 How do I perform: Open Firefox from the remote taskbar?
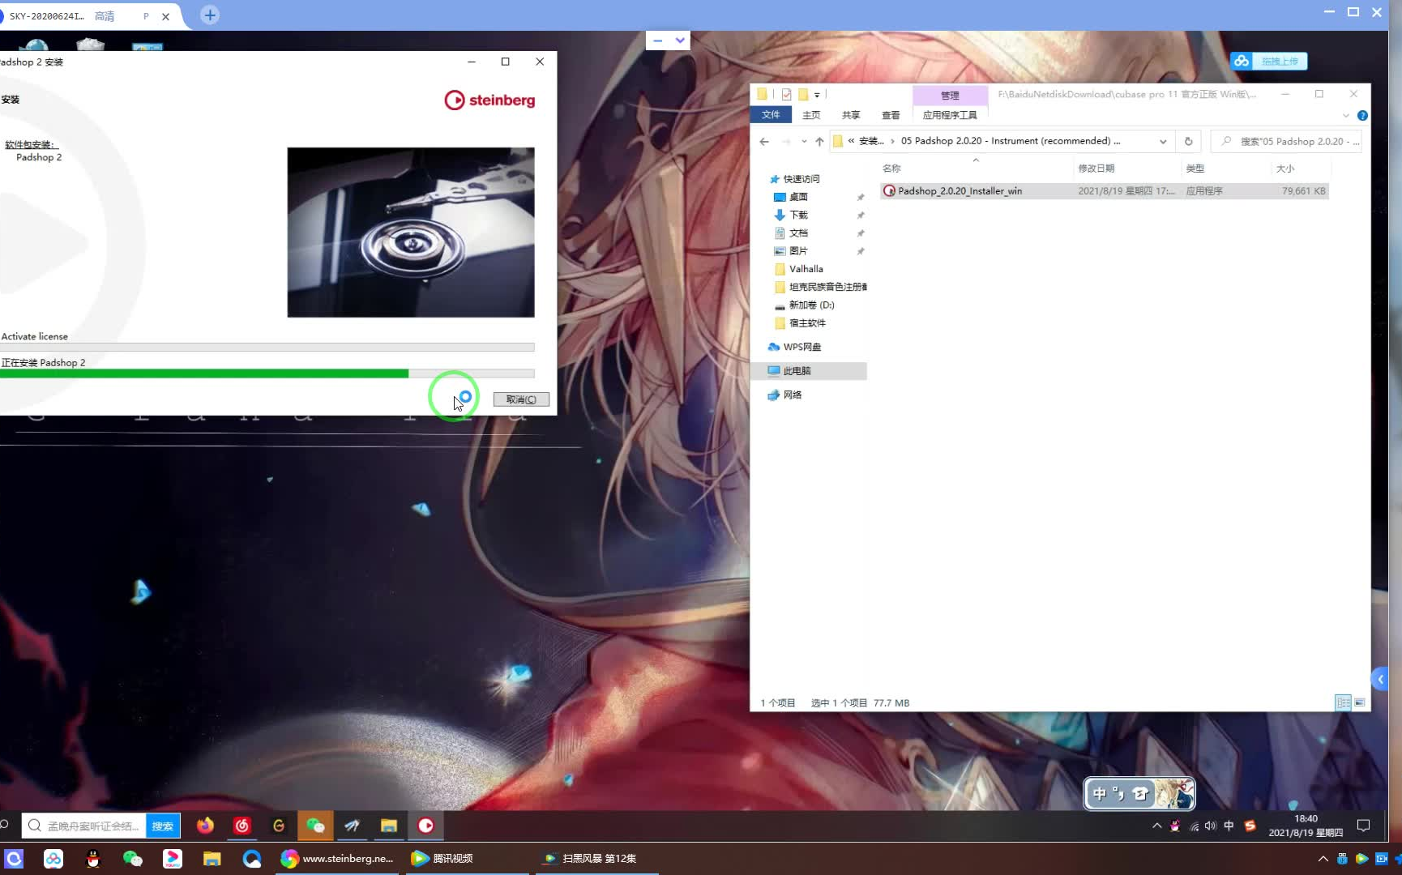coord(205,826)
